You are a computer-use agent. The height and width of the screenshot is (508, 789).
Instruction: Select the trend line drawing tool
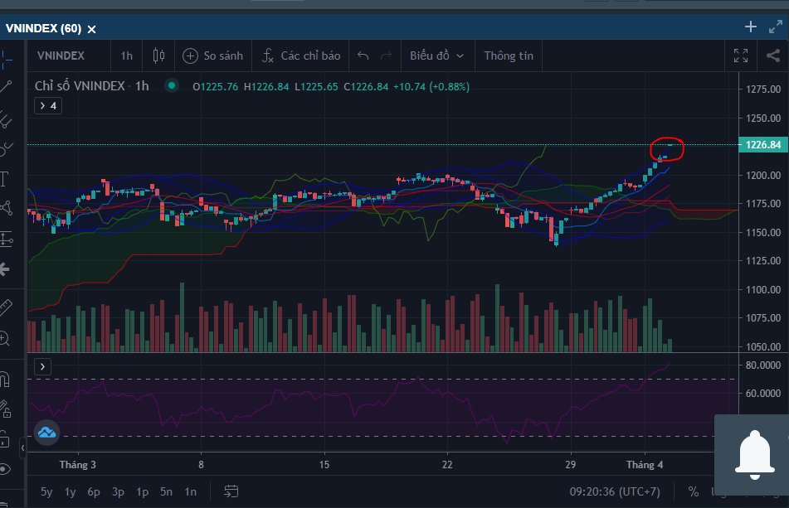click(7, 87)
